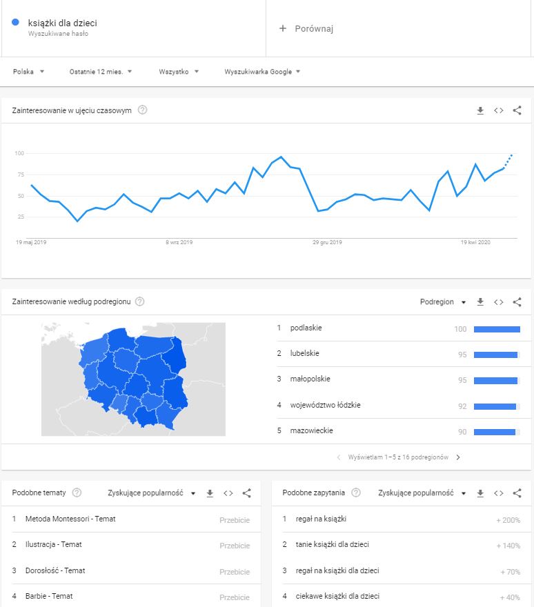The height and width of the screenshot is (607, 534).
Task: Download the Podobne tematy list
Action: tap(210, 493)
